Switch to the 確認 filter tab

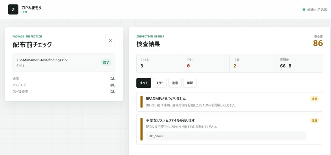click(x=190, y=83)
